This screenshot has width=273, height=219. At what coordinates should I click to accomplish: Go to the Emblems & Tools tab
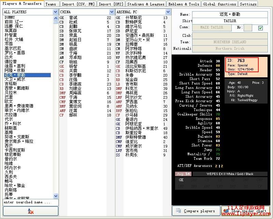point(184,4)
